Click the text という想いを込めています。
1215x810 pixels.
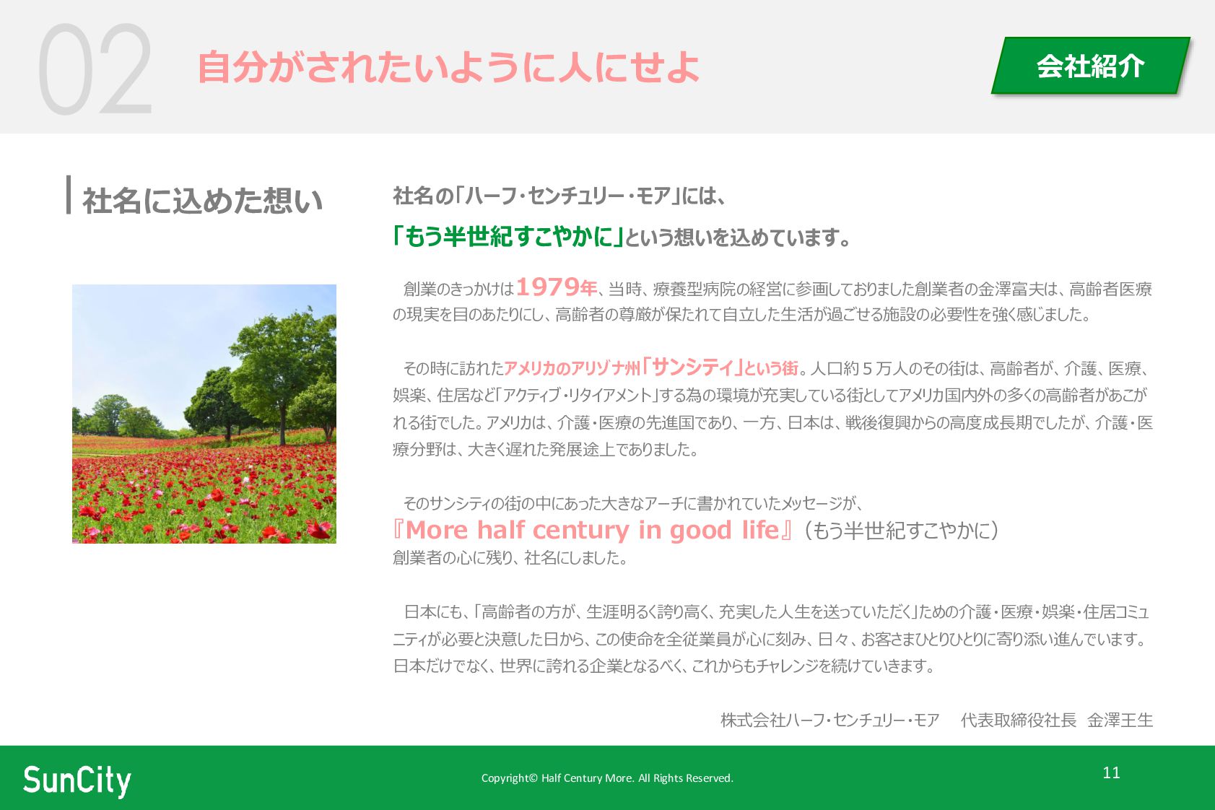(x=739, y=237)
